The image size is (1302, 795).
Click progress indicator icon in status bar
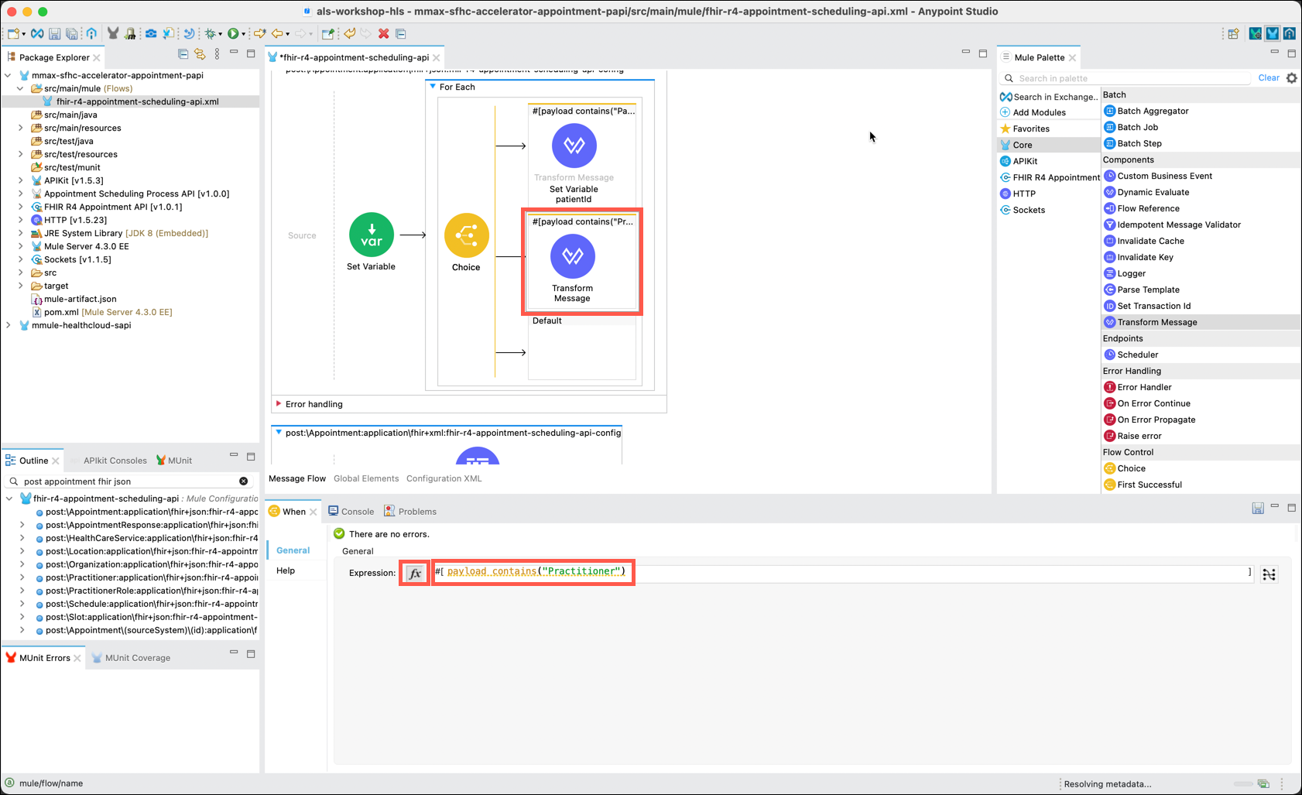1263,783
